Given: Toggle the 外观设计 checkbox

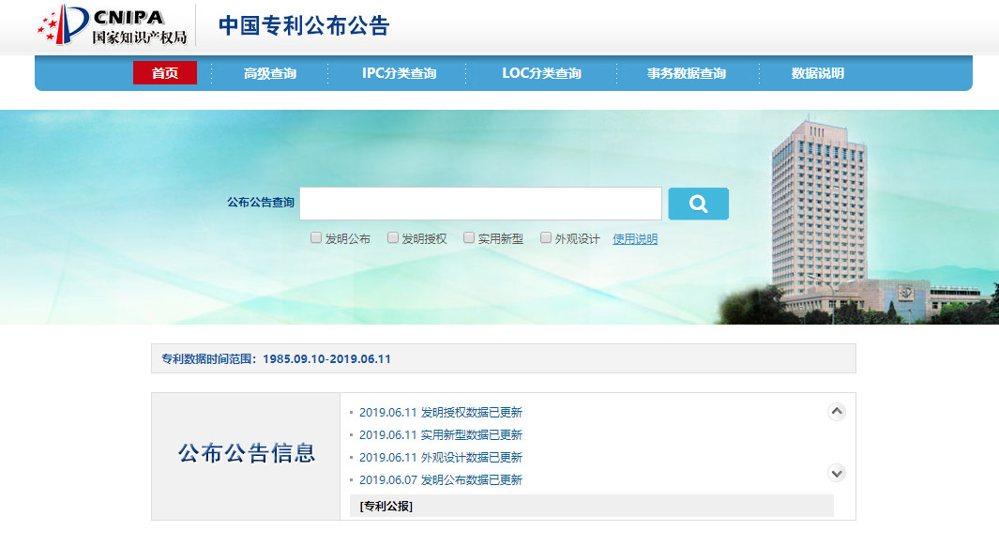Looking at the screenshot, I should click(x=546, y=238).
